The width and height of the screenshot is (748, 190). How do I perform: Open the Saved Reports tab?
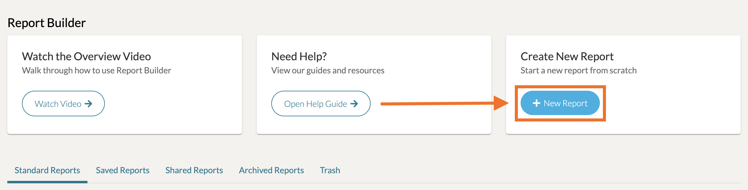coord(123,170)
